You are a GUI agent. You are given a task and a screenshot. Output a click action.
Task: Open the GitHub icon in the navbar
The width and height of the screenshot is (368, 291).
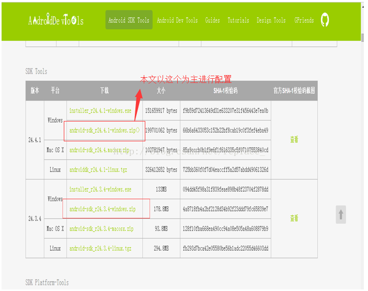tap(325, 20)
